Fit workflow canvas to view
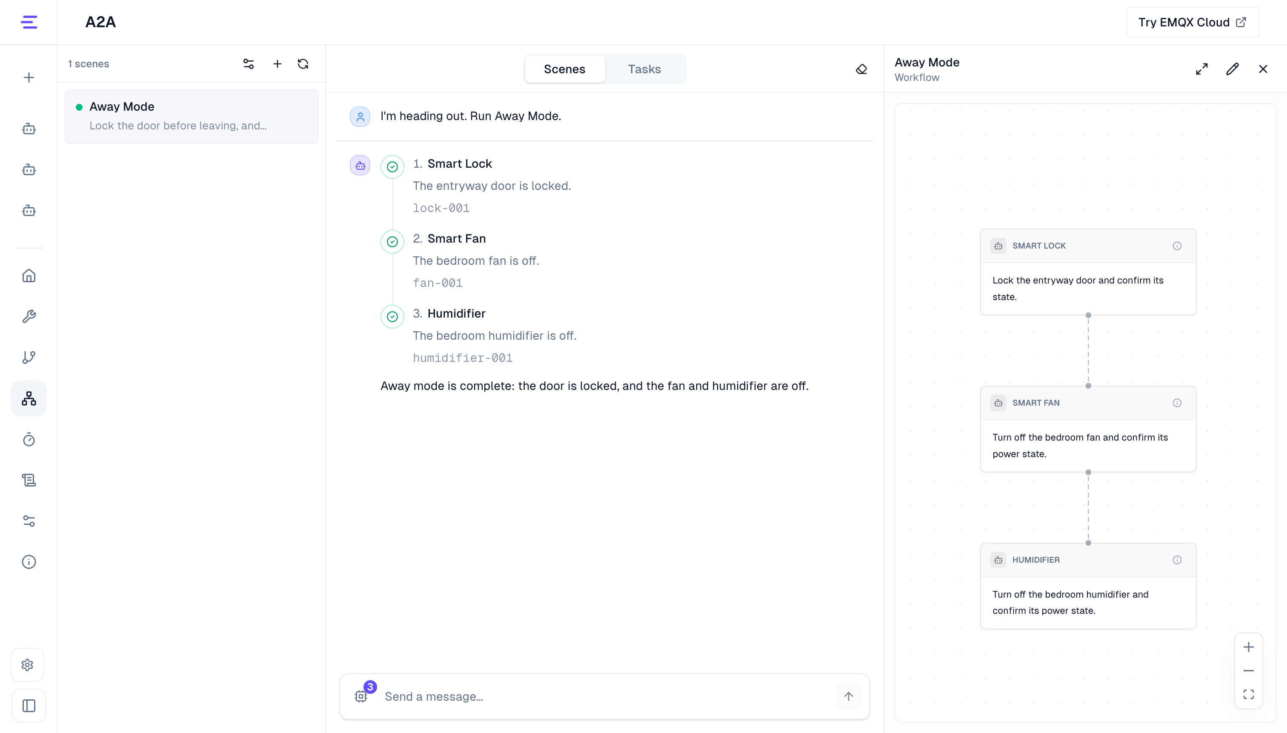 (1248, 694)
